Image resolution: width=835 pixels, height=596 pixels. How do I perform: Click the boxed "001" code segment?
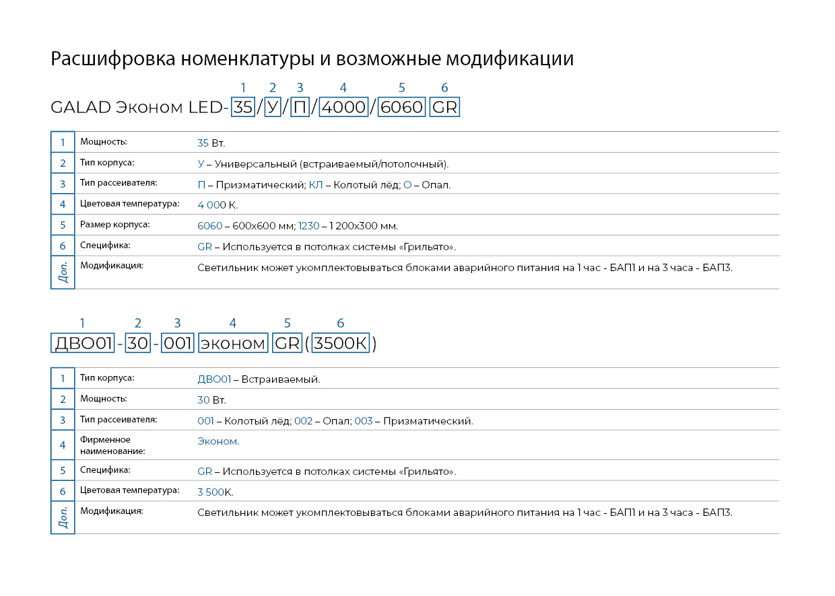(x=178, y=344)
